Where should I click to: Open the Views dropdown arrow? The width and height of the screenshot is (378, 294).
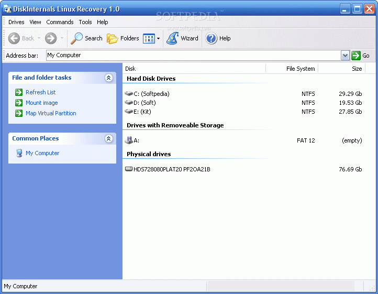[159, 38]
